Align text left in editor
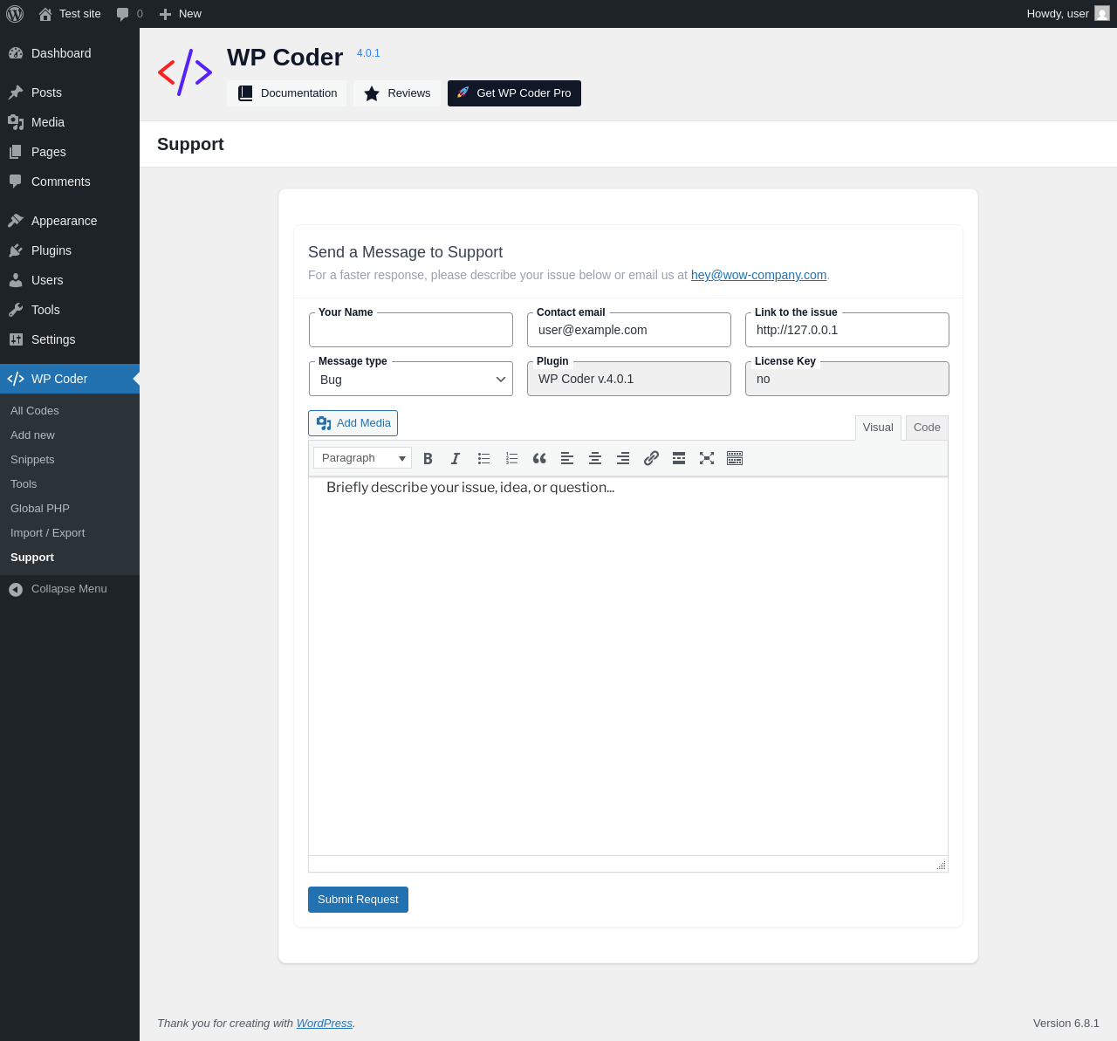 click(x=567, y=458)
